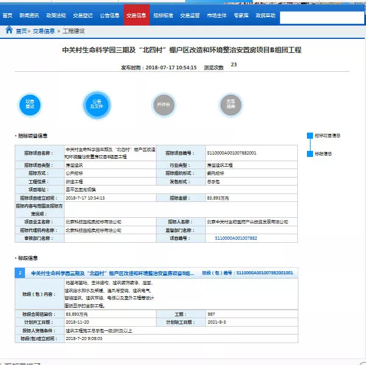Click 发包形式 value 总承包
The height and width of the screenshot is (365, 366).
(x=213, y=181)
